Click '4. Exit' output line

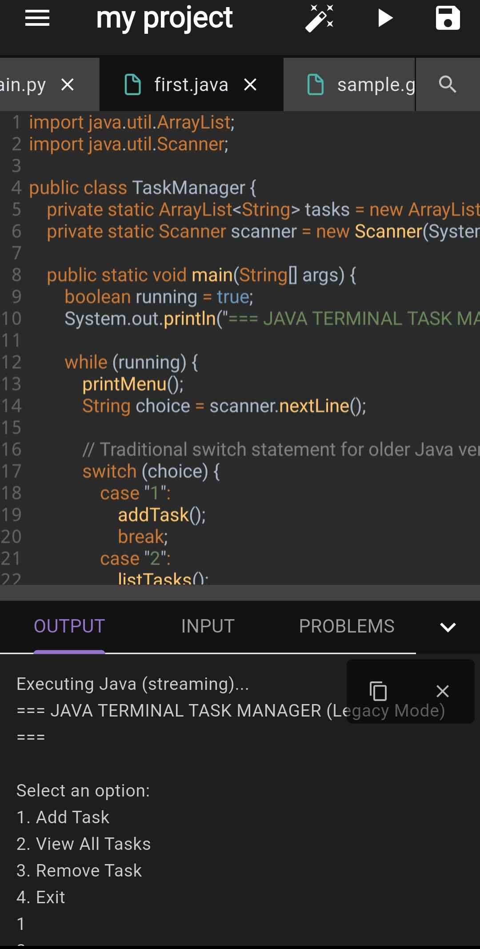tap(41, 897)
